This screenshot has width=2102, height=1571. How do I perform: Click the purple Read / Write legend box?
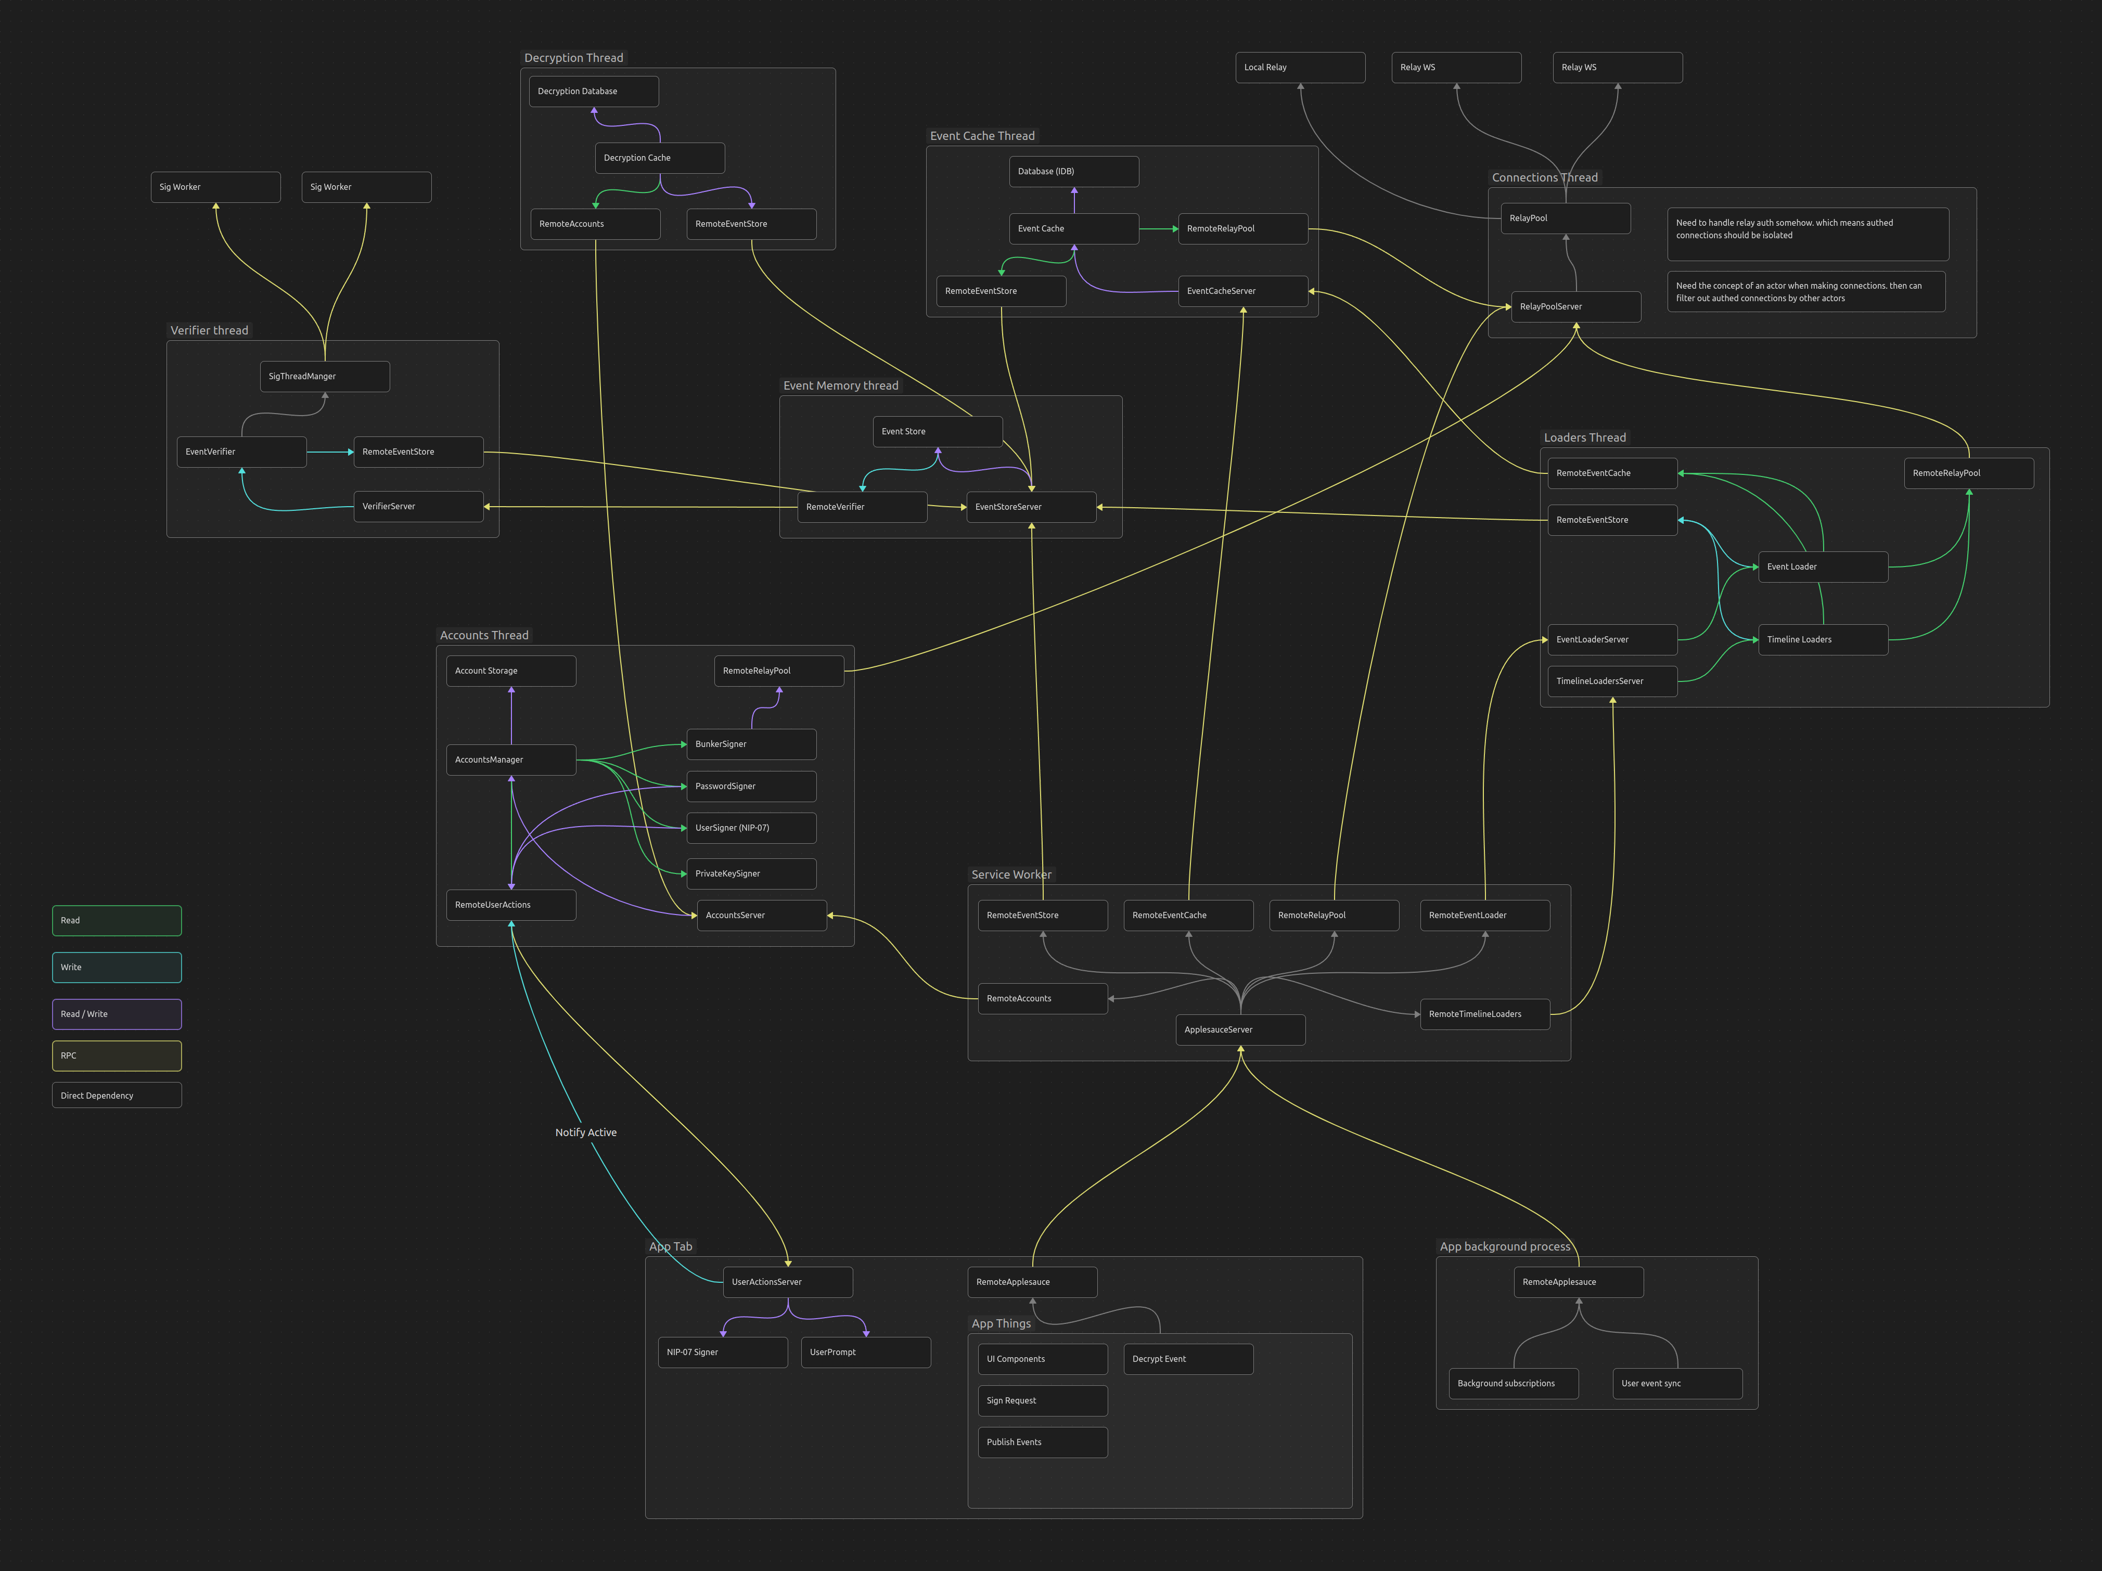click(x=116, y=1014)
